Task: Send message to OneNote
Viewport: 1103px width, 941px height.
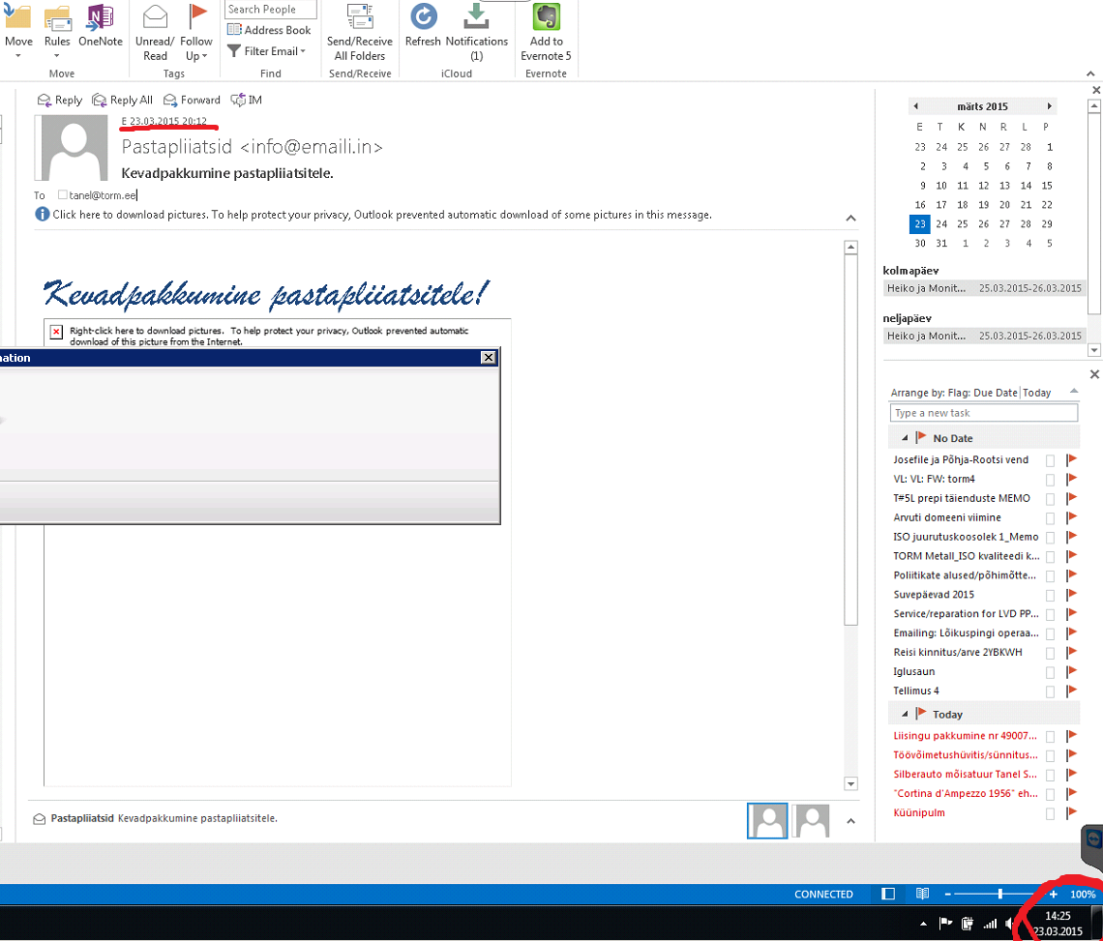Action: (100, 17)
